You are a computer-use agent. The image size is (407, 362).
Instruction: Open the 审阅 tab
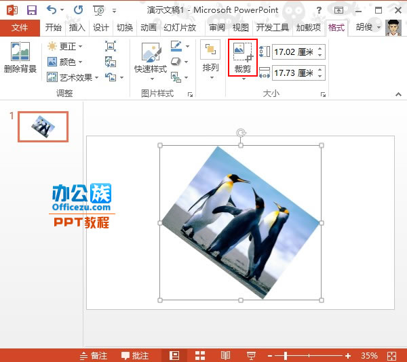pos(217,28)
